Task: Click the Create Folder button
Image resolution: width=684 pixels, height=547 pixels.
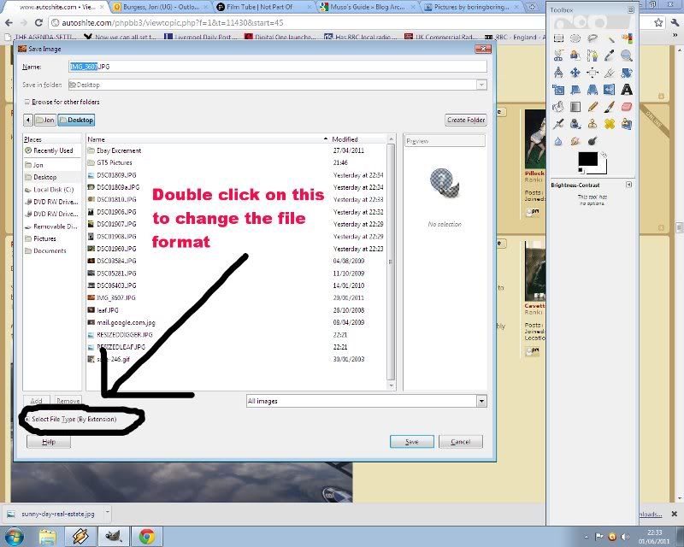Action: 465,121
